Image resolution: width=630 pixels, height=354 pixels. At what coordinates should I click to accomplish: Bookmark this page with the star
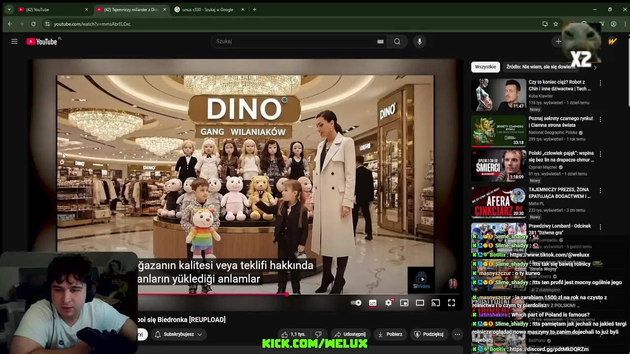(x=556, y=24)
